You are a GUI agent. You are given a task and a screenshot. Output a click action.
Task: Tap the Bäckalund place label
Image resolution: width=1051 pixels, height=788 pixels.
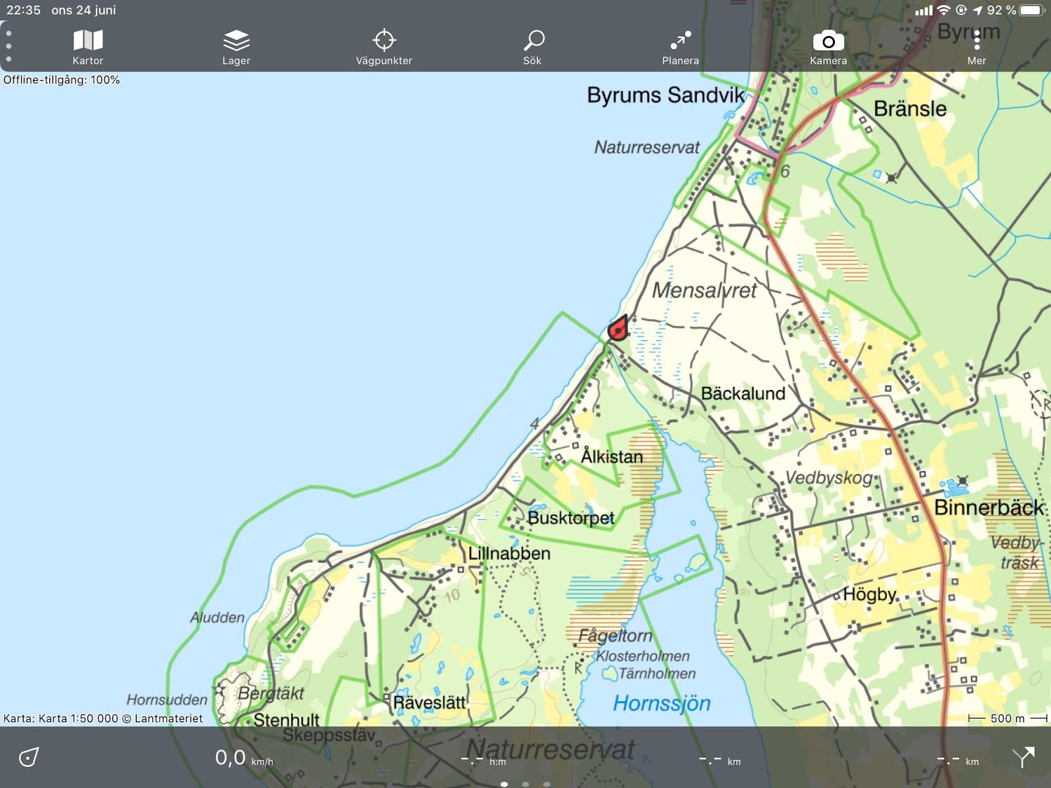(x=743, y=393)
